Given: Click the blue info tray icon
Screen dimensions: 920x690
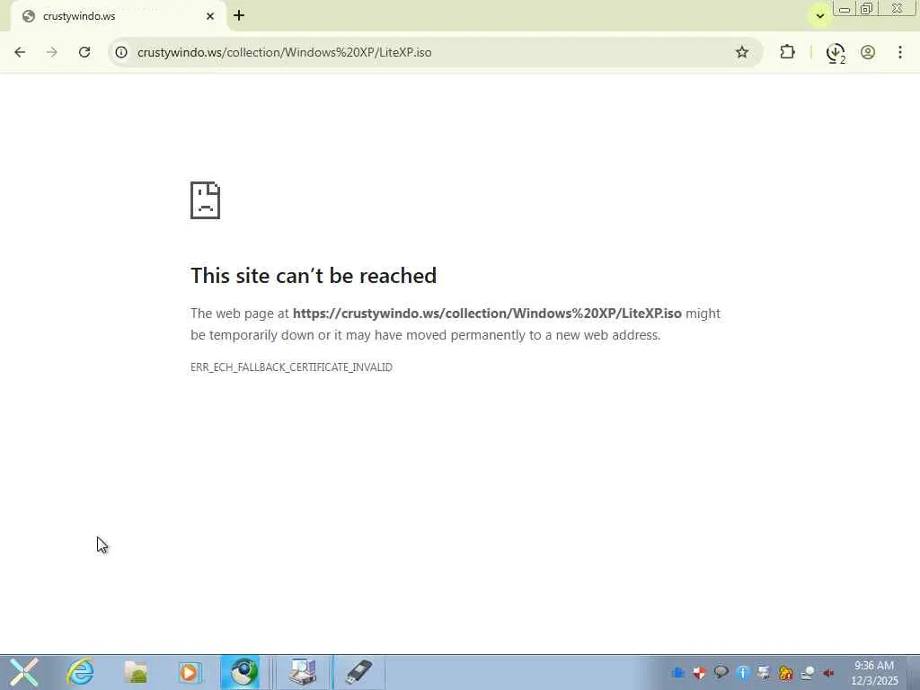Looking at the screenshot, I should [742, 673].
